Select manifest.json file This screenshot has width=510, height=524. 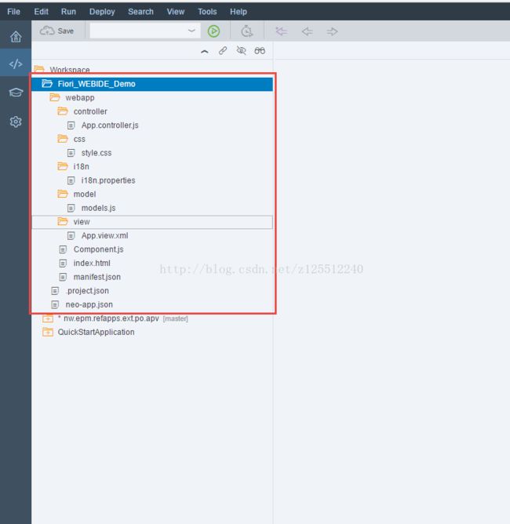(97, 277)
